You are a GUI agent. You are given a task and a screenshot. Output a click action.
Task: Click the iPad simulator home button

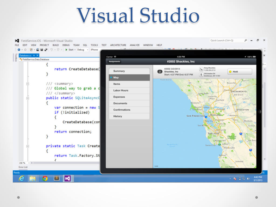(259, 112)
